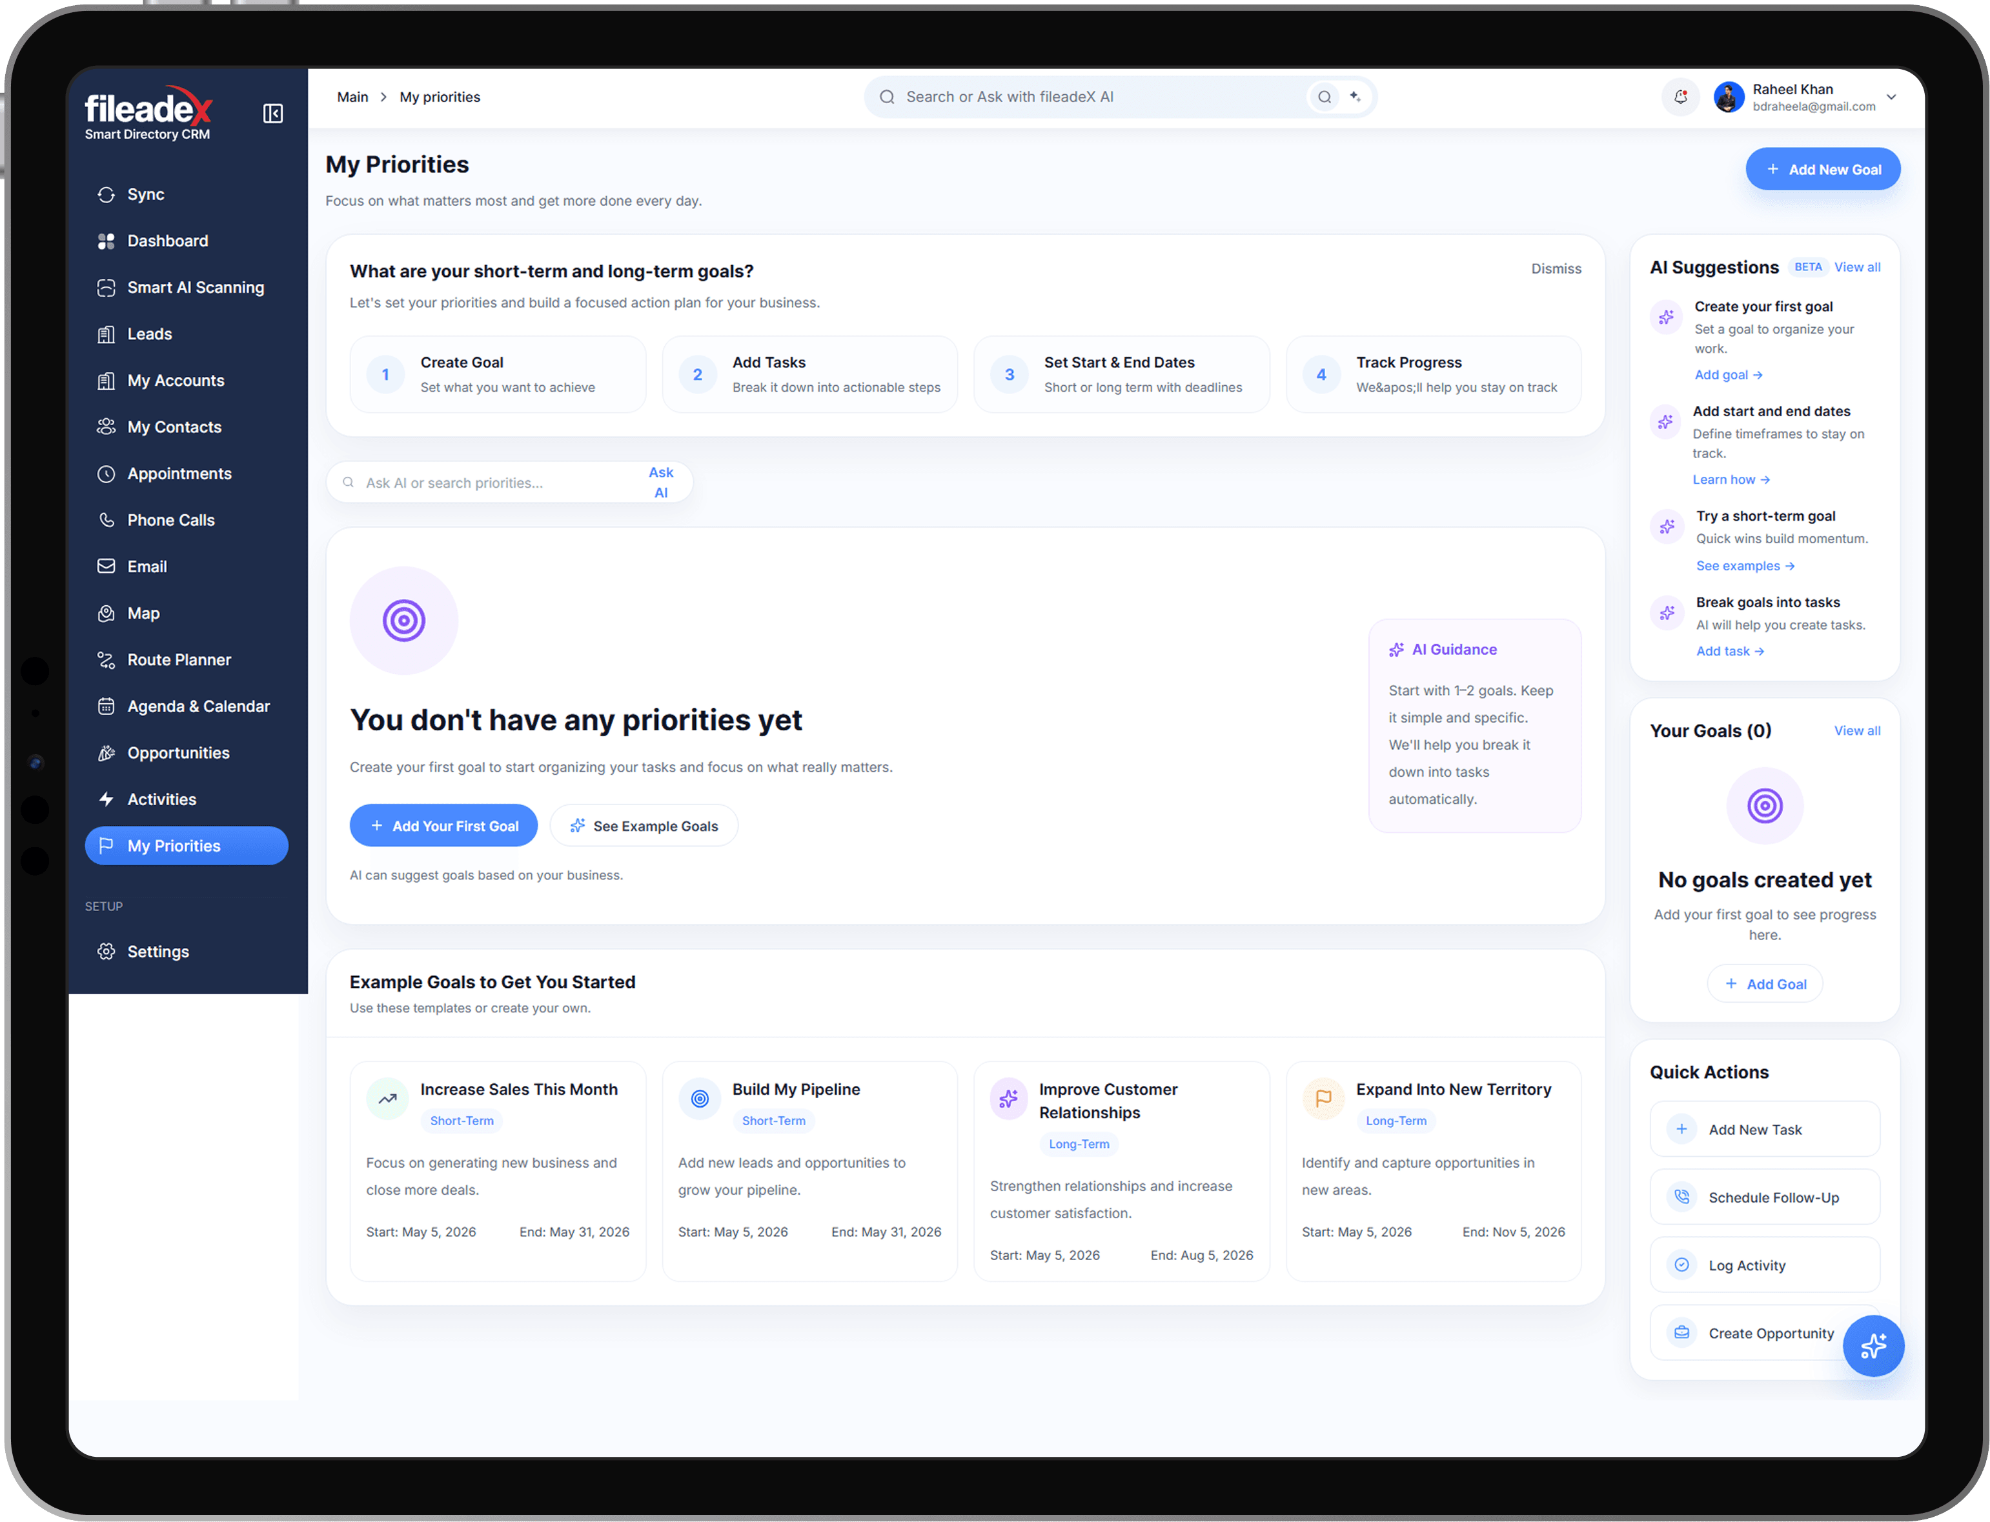Viewport: 1990px width, 1522px height.
Task: Open the notification bell
Action: coord(1680,97)
